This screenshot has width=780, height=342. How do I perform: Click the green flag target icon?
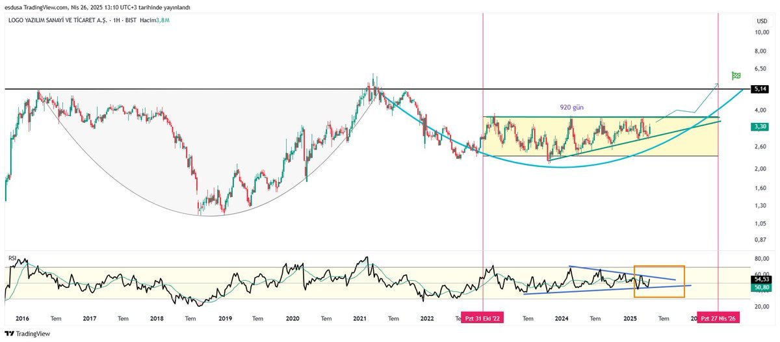[x=736, y=76]
